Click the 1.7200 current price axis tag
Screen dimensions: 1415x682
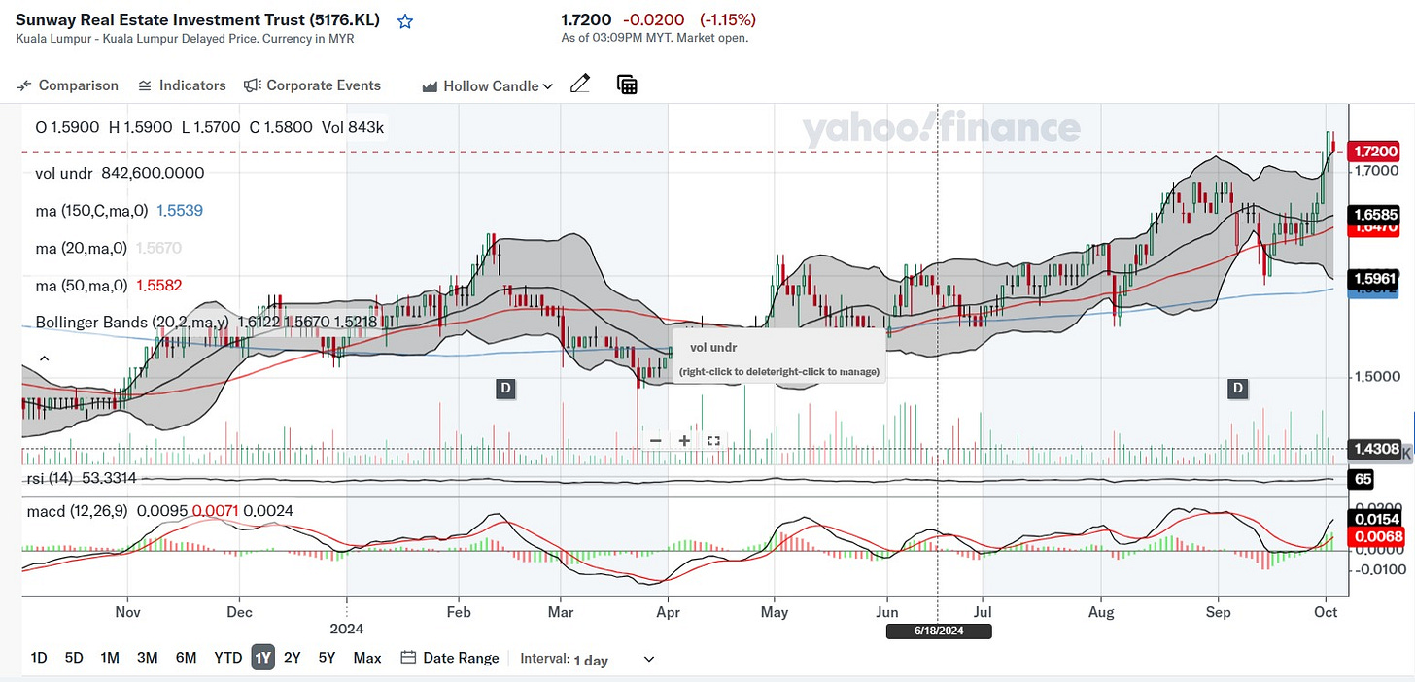pos(1375,151)
